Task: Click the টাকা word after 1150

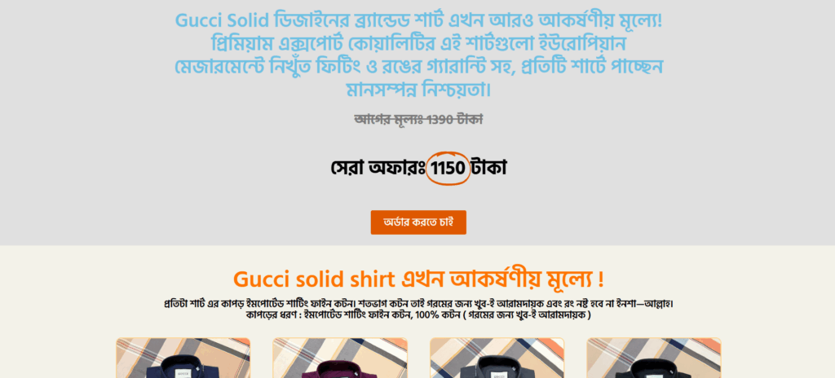Action: [488, 169]
